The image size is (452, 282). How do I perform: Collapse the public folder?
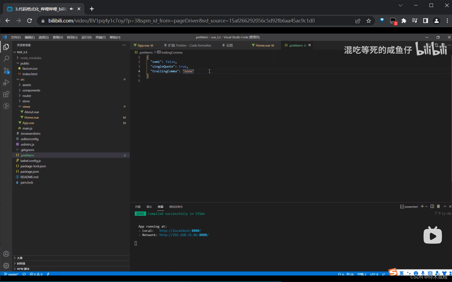pos(18,63)
